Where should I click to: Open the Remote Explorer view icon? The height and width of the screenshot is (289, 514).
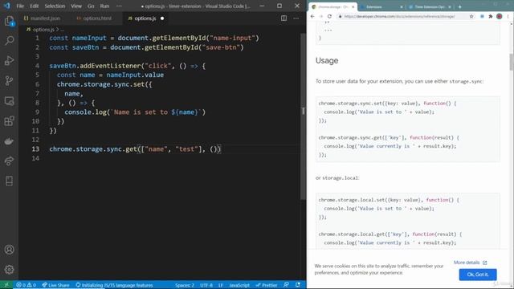click(9, 101)
